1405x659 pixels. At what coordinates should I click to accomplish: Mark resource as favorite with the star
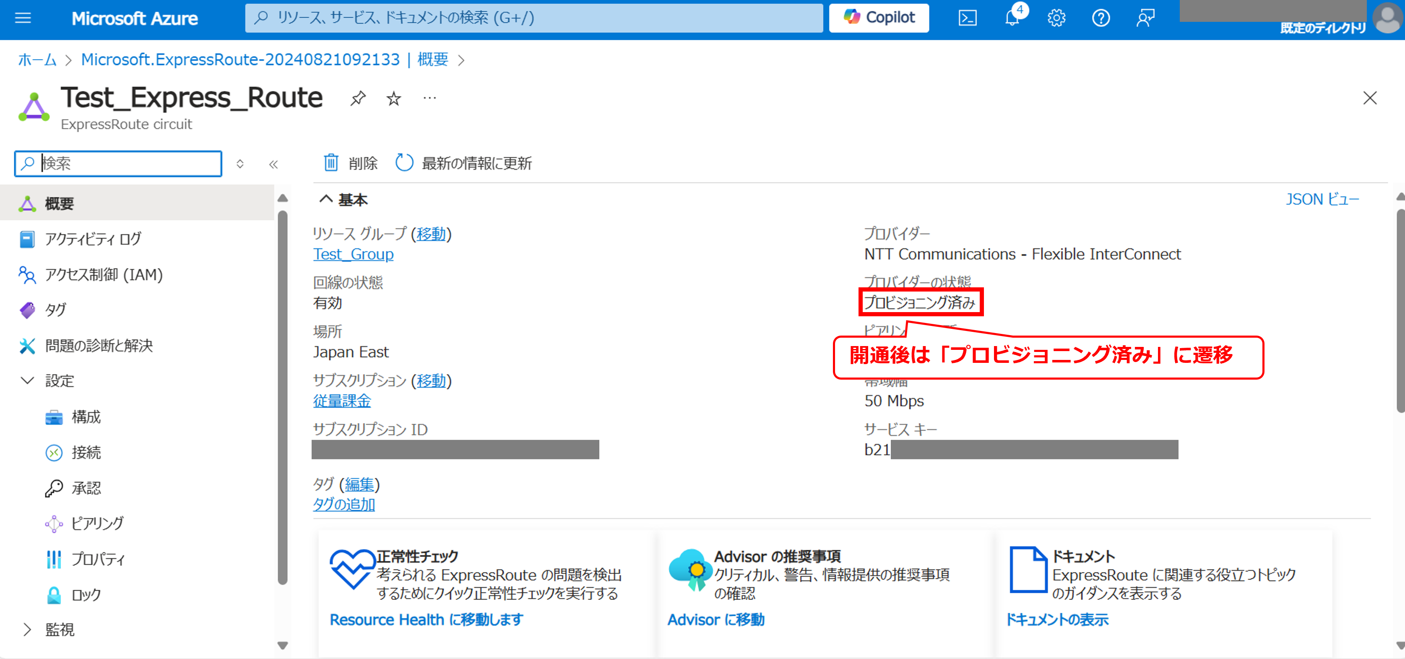(x=393, y=99)
